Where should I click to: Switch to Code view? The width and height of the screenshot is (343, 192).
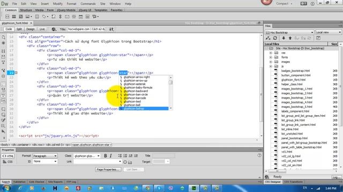pyautogui.click(x=9, y=29)
